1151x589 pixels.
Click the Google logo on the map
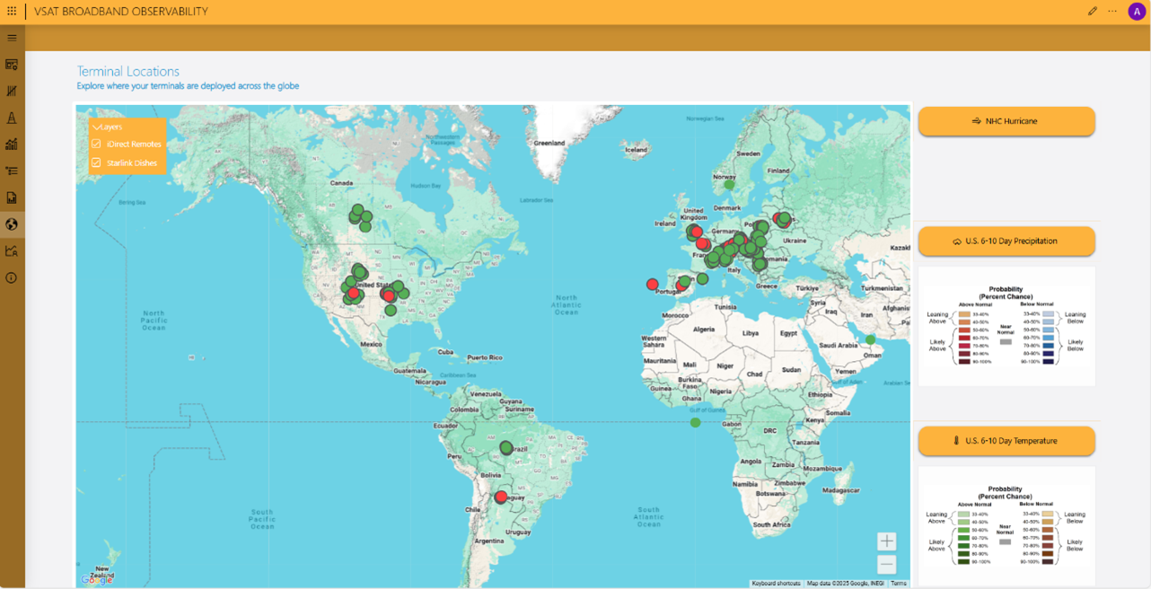(x=97, y=580)
